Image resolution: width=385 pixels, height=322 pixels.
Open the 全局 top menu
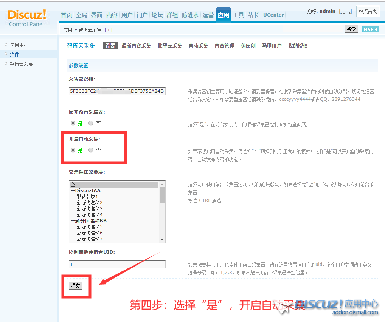click(82, 15)
